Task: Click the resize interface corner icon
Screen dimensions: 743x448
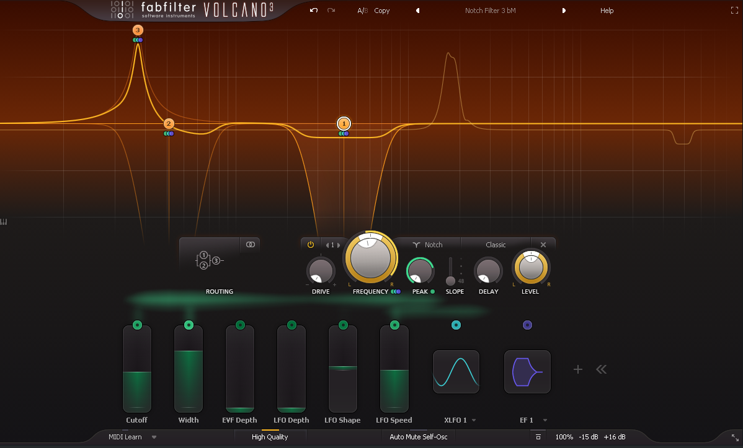Action: (x=735, y=437)
